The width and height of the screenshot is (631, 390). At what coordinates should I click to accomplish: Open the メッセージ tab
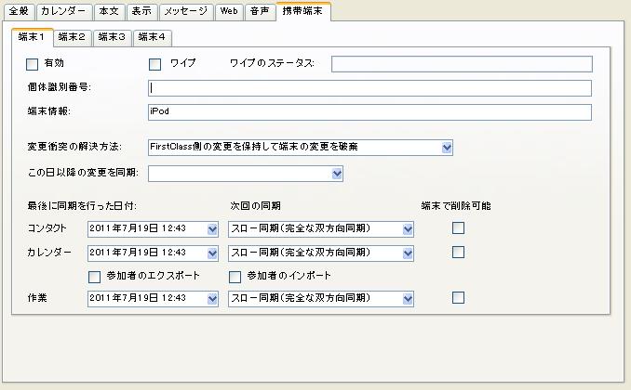click(x=186, y=11)
